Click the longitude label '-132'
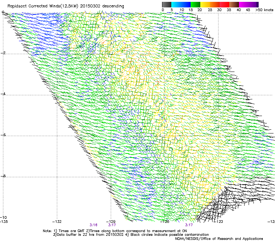 57,222
